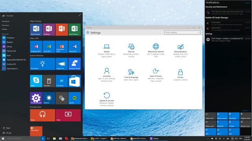Open the Word 2013 tile
Viewport: 252px width, 141px height.
74,47
